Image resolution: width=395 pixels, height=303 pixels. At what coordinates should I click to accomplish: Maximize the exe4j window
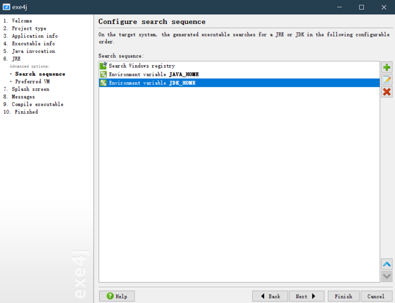tap(362, 7)
